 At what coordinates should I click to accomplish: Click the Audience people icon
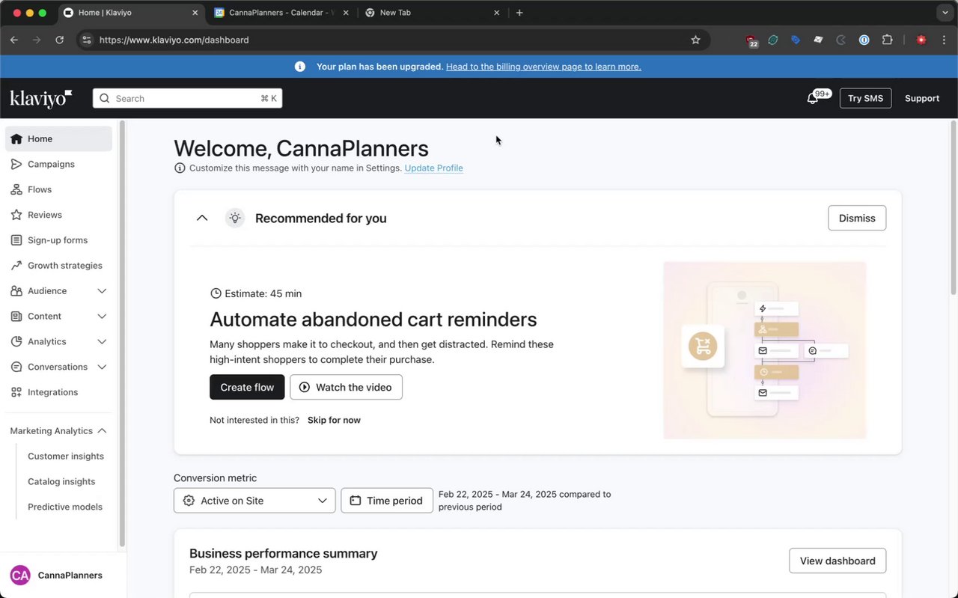click(x=16, y=291)
